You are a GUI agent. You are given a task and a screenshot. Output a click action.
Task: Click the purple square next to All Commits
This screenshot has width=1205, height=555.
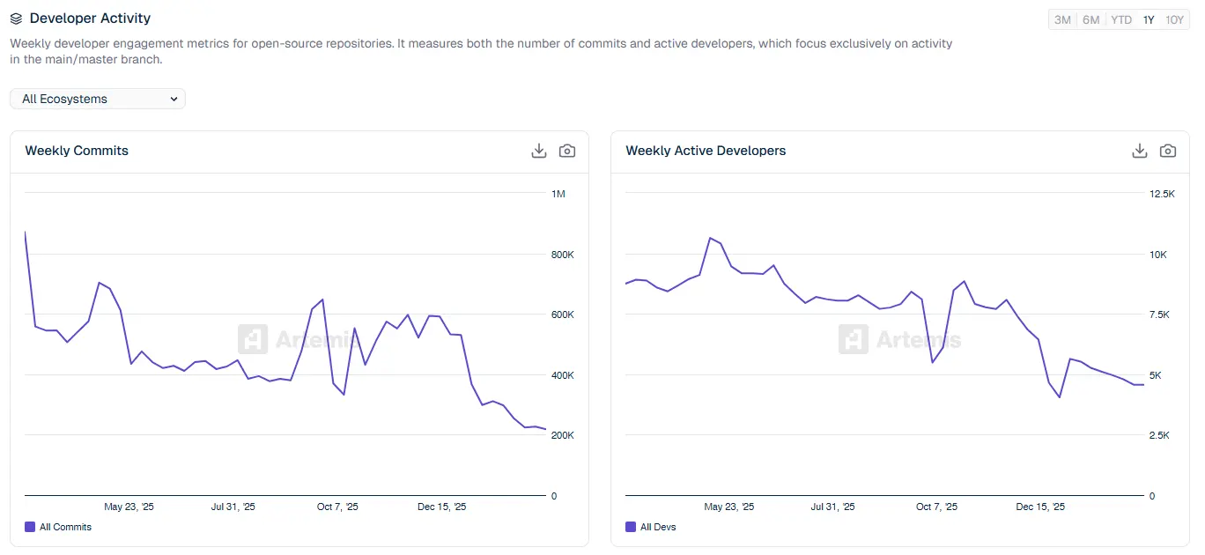coord(29,526)
